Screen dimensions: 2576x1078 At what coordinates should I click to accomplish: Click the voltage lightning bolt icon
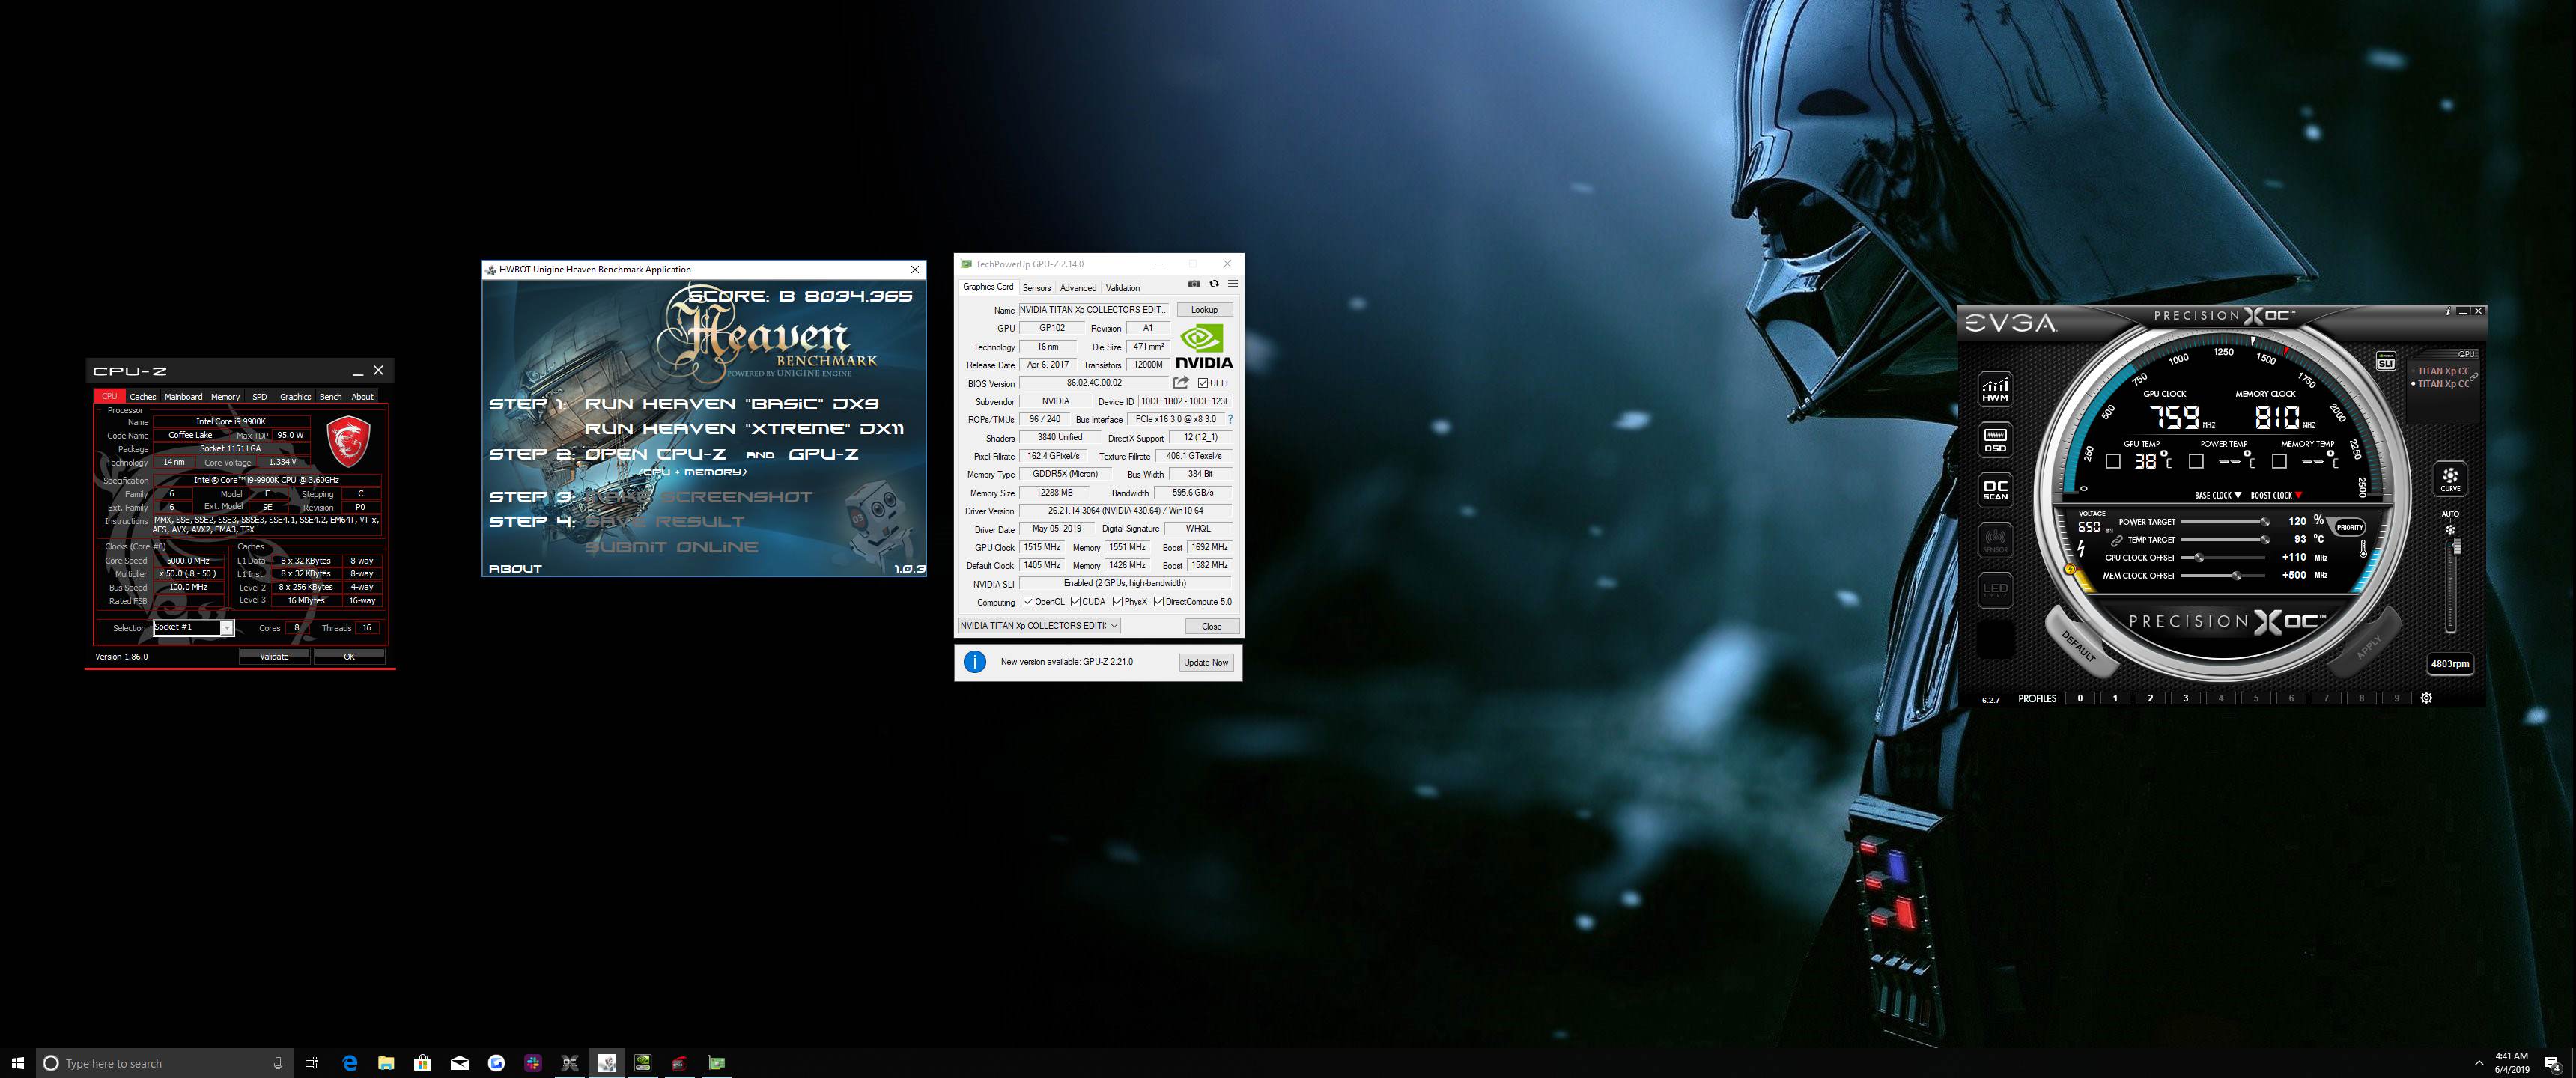pos(2081,549)
